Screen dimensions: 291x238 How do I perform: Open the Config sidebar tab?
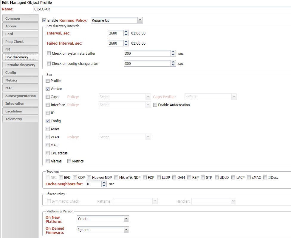20,73
